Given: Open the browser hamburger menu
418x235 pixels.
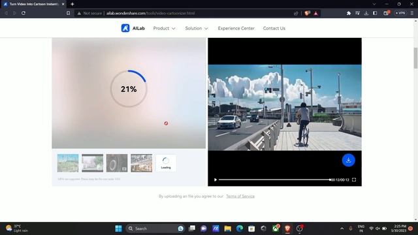Looking at the screenshot, I should [x=412, y=13].
